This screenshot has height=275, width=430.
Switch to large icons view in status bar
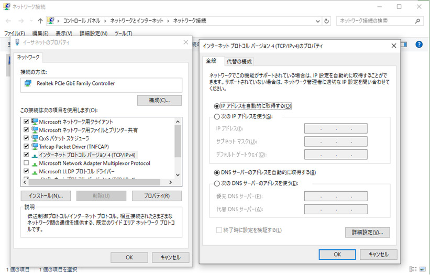point(423,269)
